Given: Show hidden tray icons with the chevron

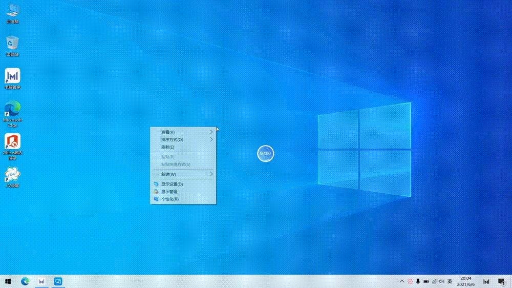Looking at the screenshot, I should coord(402,281).
